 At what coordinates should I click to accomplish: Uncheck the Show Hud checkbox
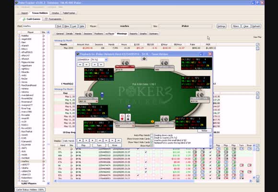coord(151,145)
